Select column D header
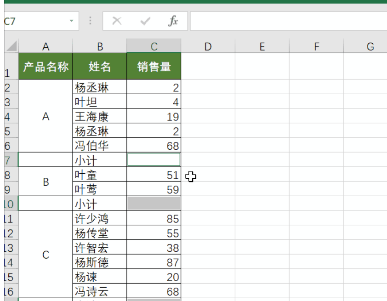Image resolution: width=387 pixels, height=301 pixels. [208, 46]
